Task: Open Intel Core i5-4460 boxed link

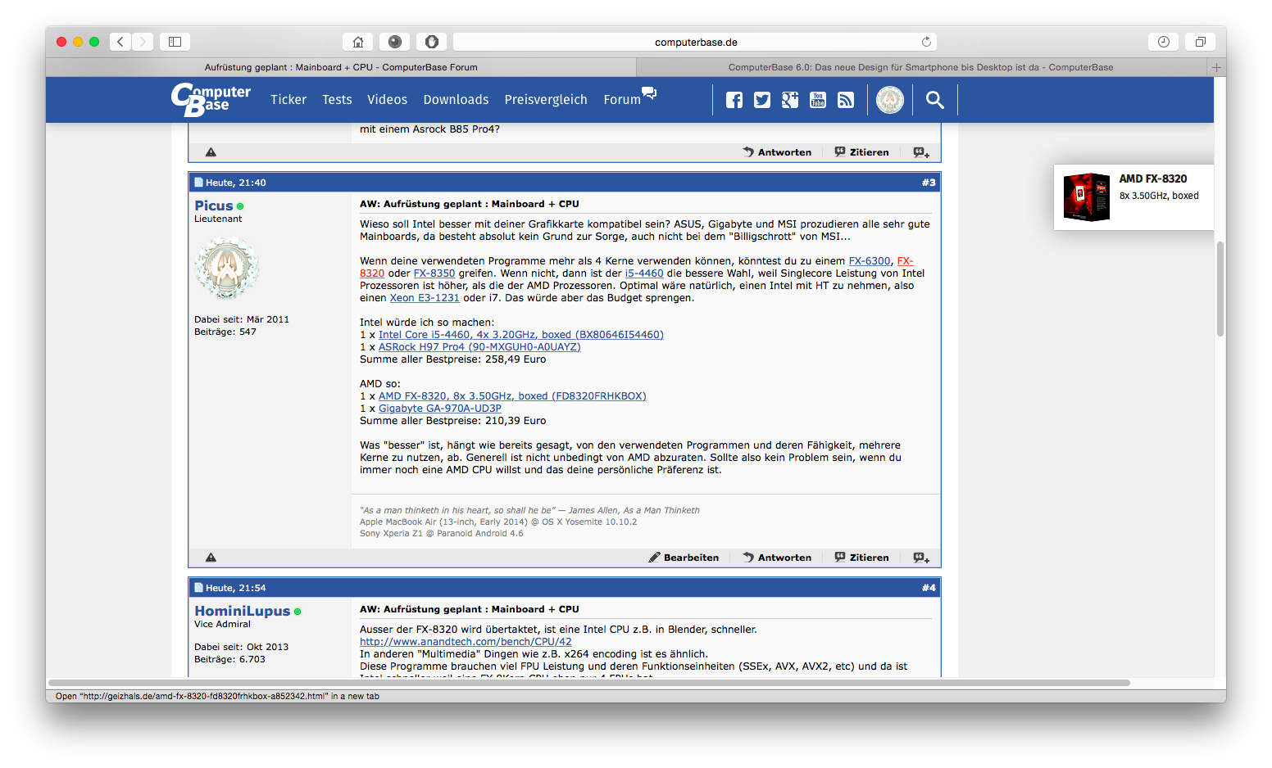Action: point(521,335)
